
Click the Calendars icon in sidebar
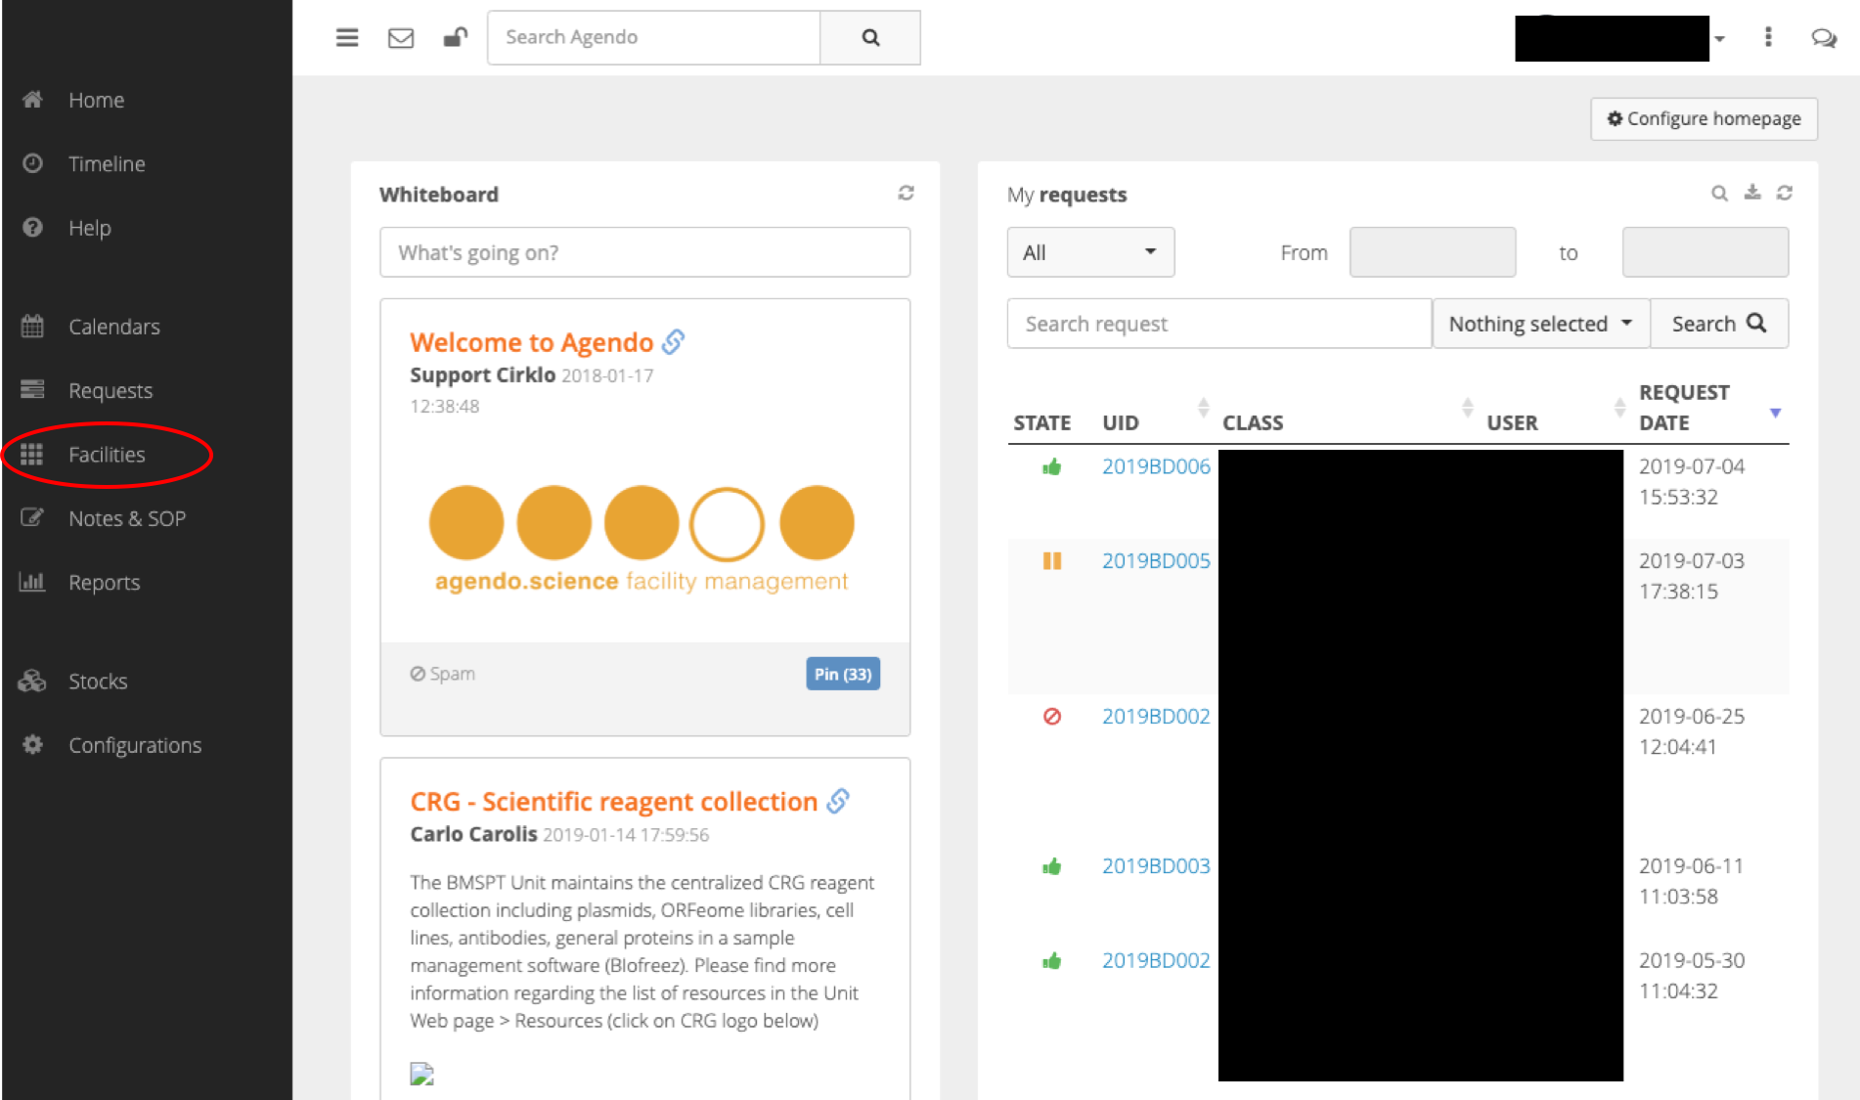[x=32, y=326]
